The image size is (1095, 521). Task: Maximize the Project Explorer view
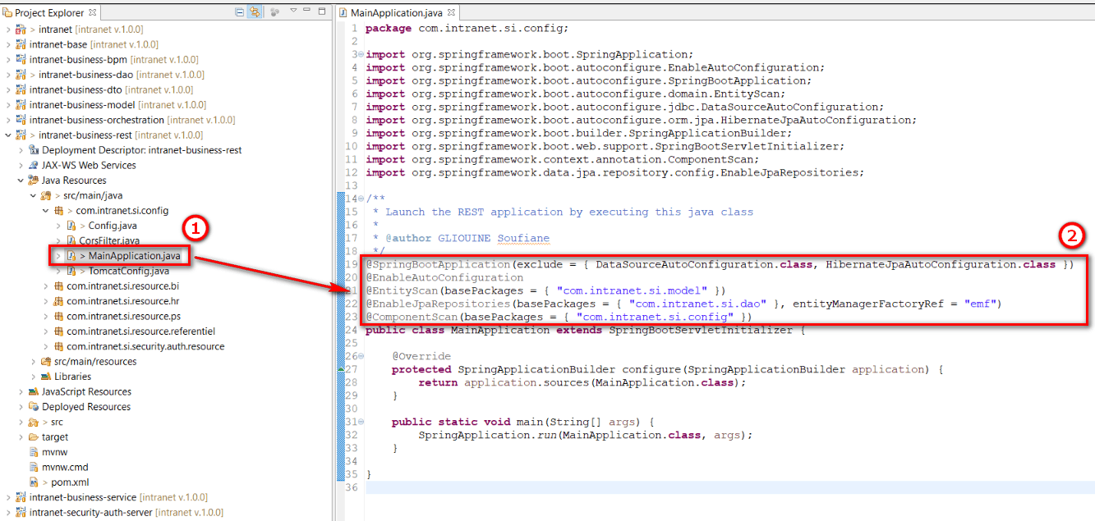322,11
